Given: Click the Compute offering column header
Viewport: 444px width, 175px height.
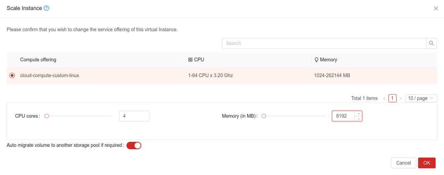Looking at the screenshot, I should click(38, 60).
